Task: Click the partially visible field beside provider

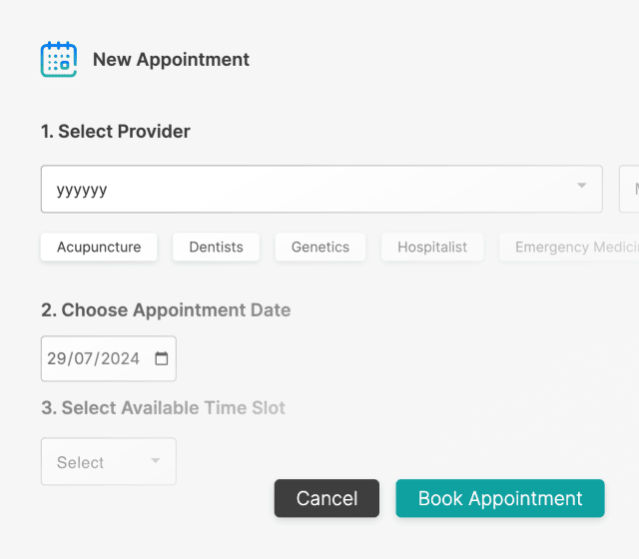Action: [x=630, y=189]
